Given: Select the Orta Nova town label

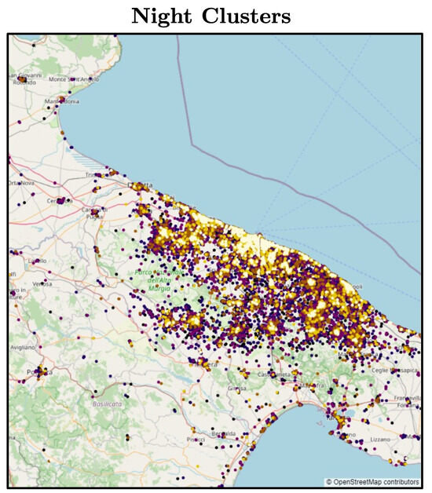Looking at the screenshot, I should (21, 183).
